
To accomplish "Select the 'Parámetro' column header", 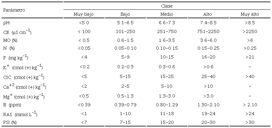I will 14,10.
